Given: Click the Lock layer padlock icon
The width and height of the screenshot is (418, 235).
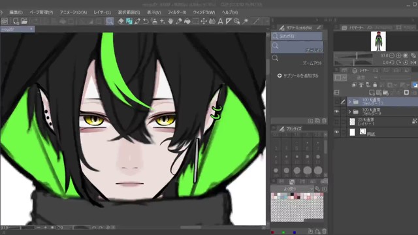Looking at the screenshot, I should click(x=375, y=85).
